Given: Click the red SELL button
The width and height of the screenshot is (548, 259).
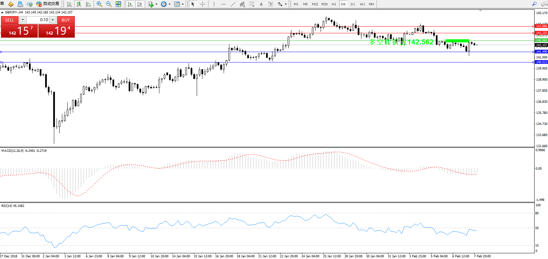Looking at the screenshot, I should click(9, 20).
